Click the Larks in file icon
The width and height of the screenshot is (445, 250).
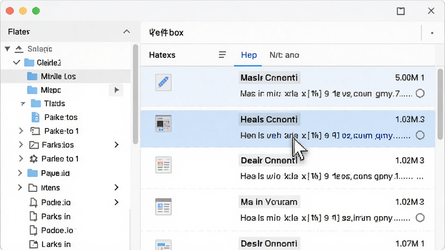tap(33, 244)
